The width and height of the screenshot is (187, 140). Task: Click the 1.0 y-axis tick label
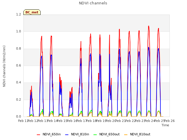tap(18, 32)
